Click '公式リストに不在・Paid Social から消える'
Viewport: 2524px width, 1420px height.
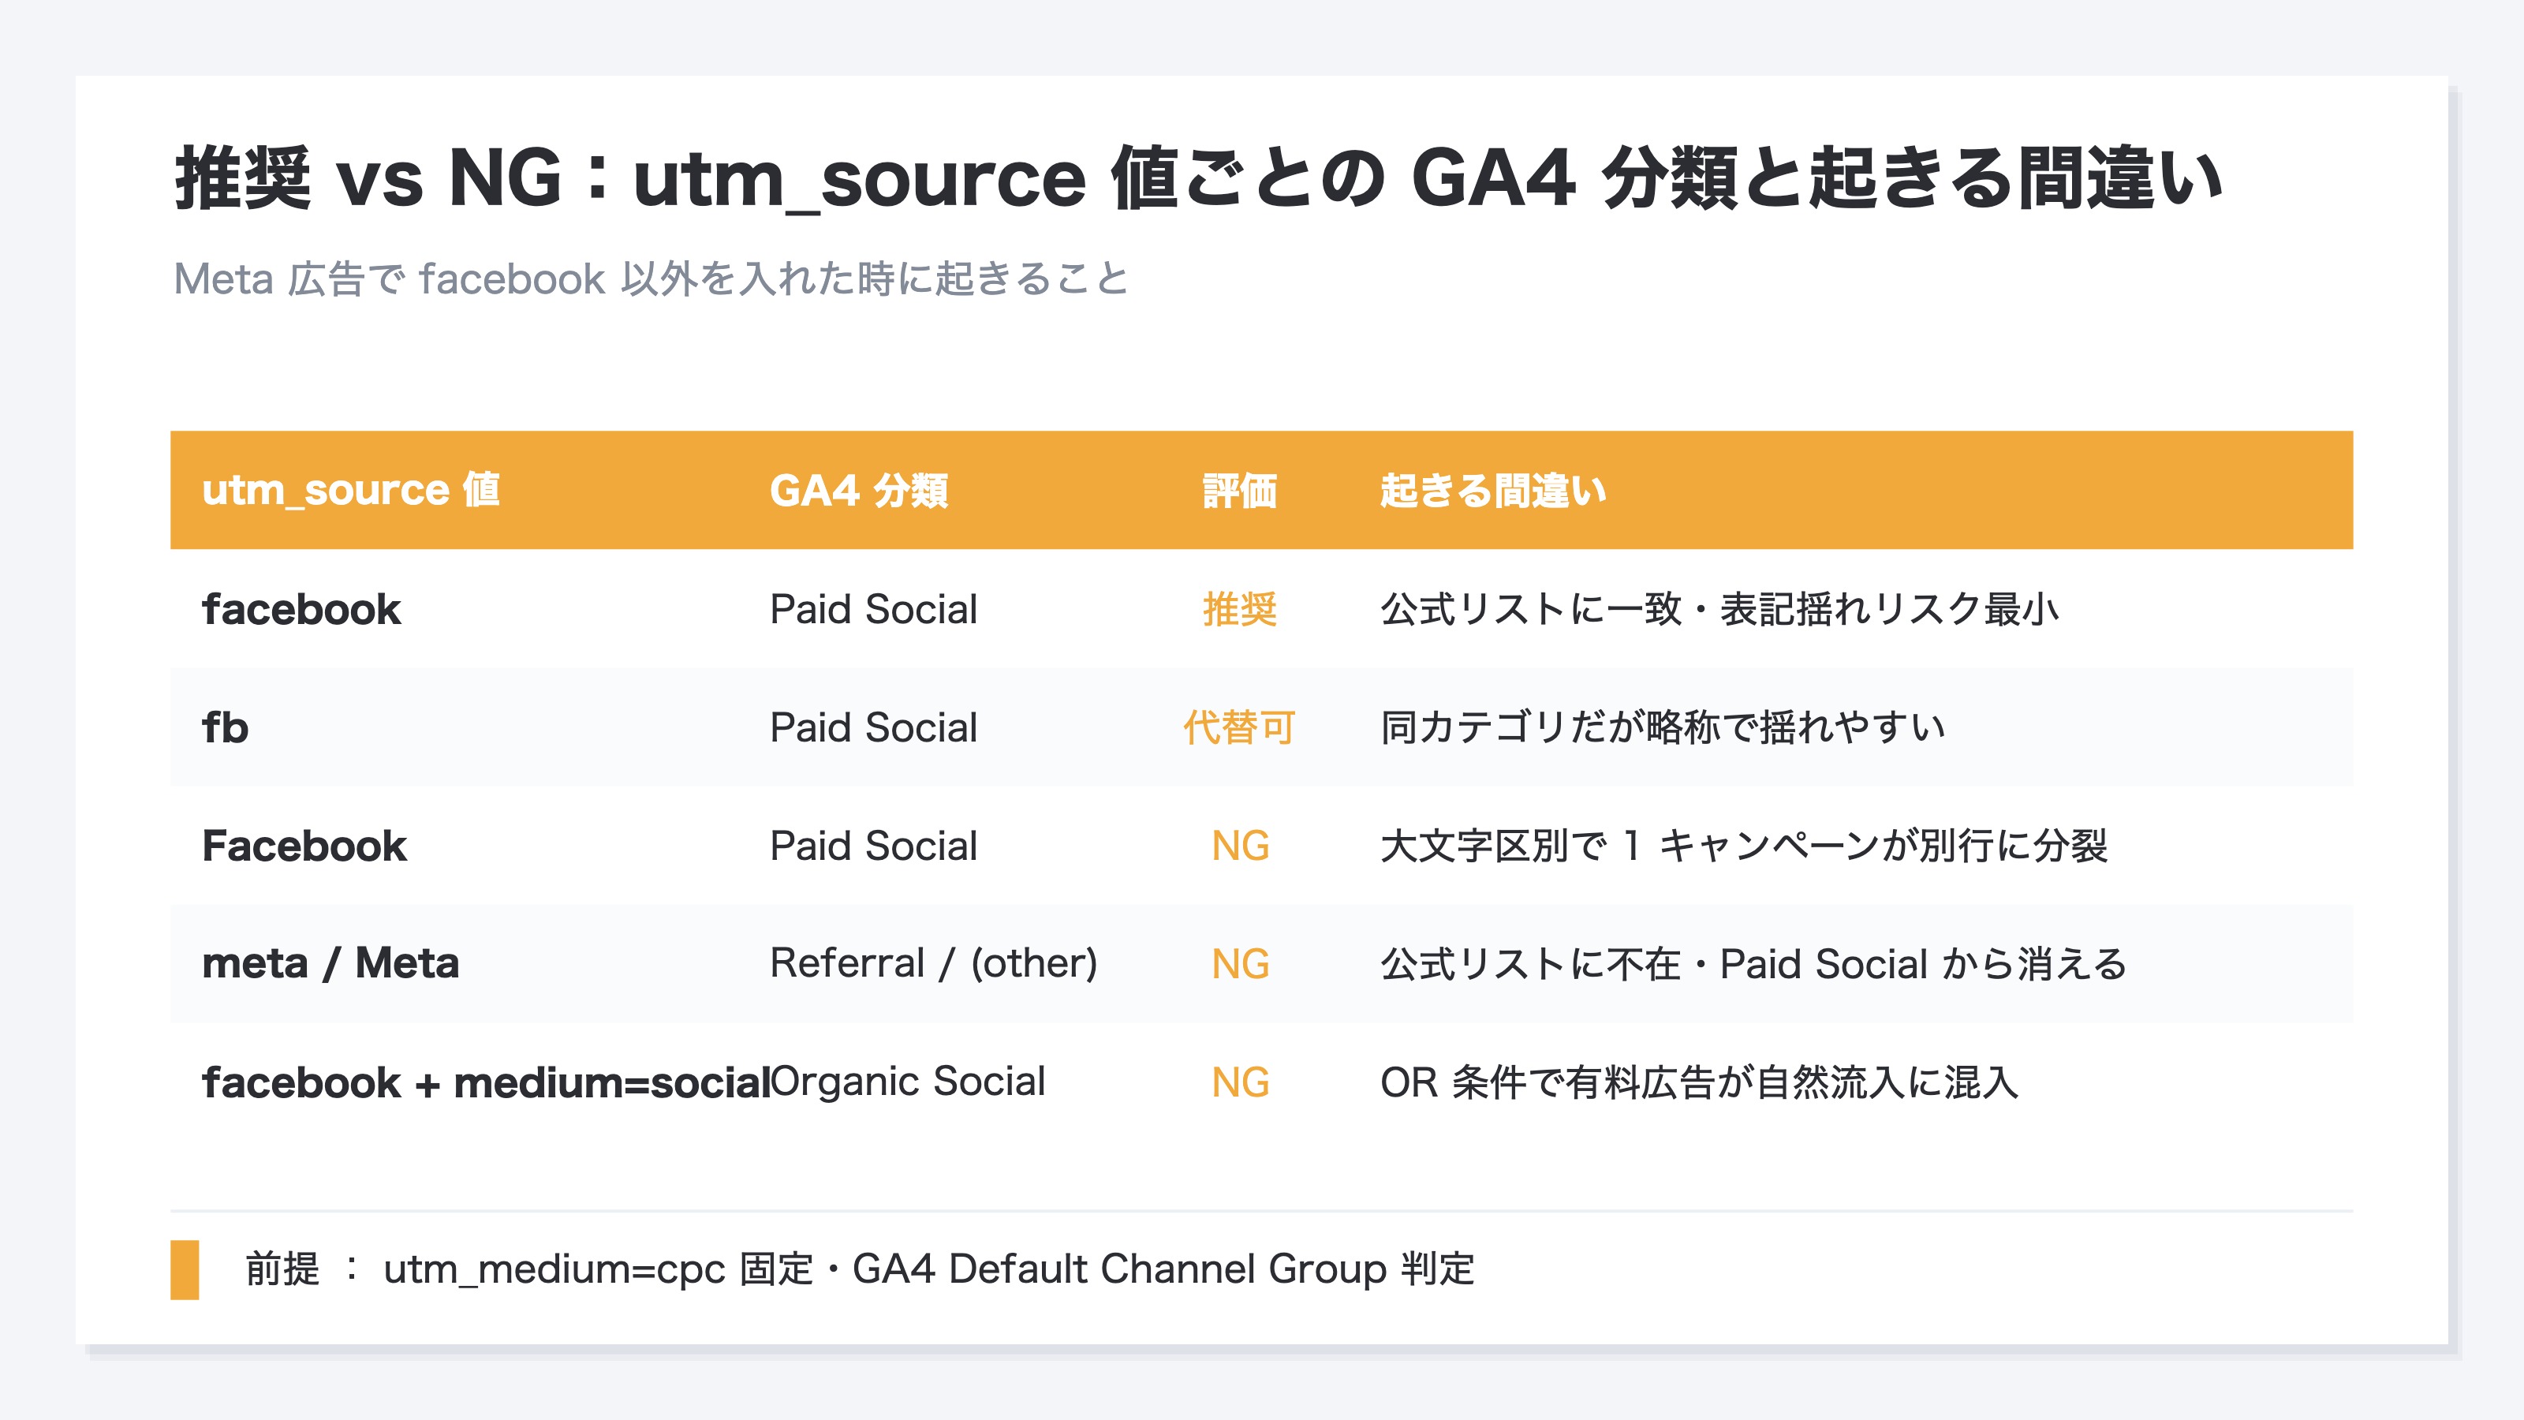[1753, 964]
